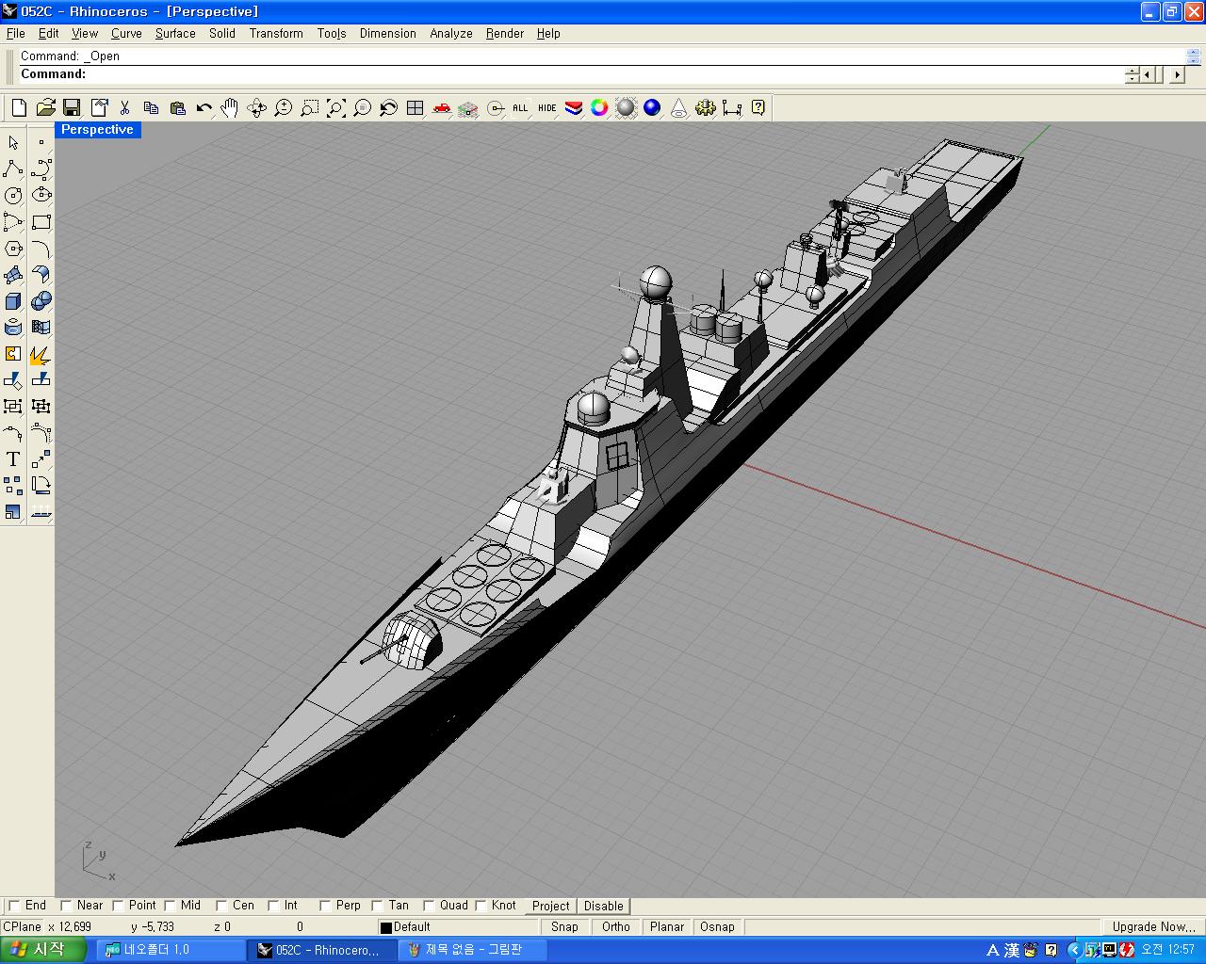Cut selection with the scissors icon
The width and height of the screenshot is (1206, 964).
[x=124, y=108]
